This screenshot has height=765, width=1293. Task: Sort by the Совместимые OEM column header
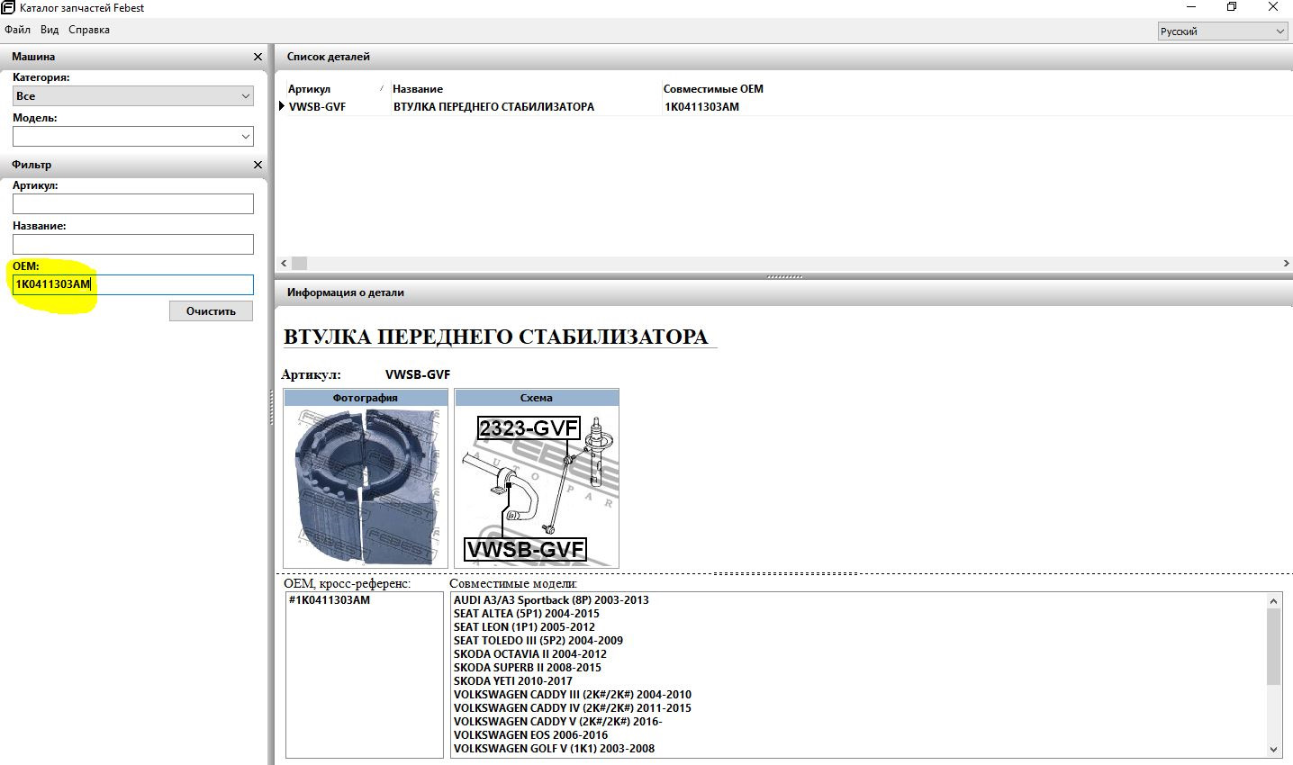tap(713, 89)
